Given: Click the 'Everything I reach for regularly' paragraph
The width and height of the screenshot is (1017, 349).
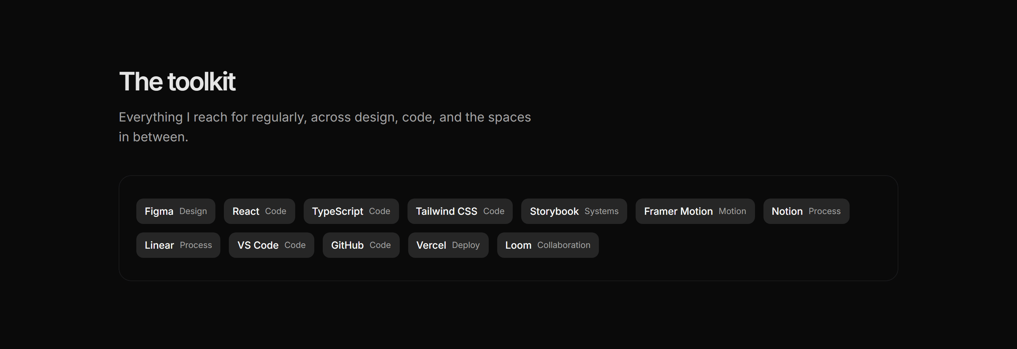Looking at the screenshot, I should pyautogui.click(x=325, y=127).
